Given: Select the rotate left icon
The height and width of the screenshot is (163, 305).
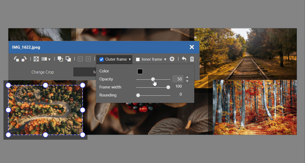Looking at the screenshot, I should tap(16, 59).
